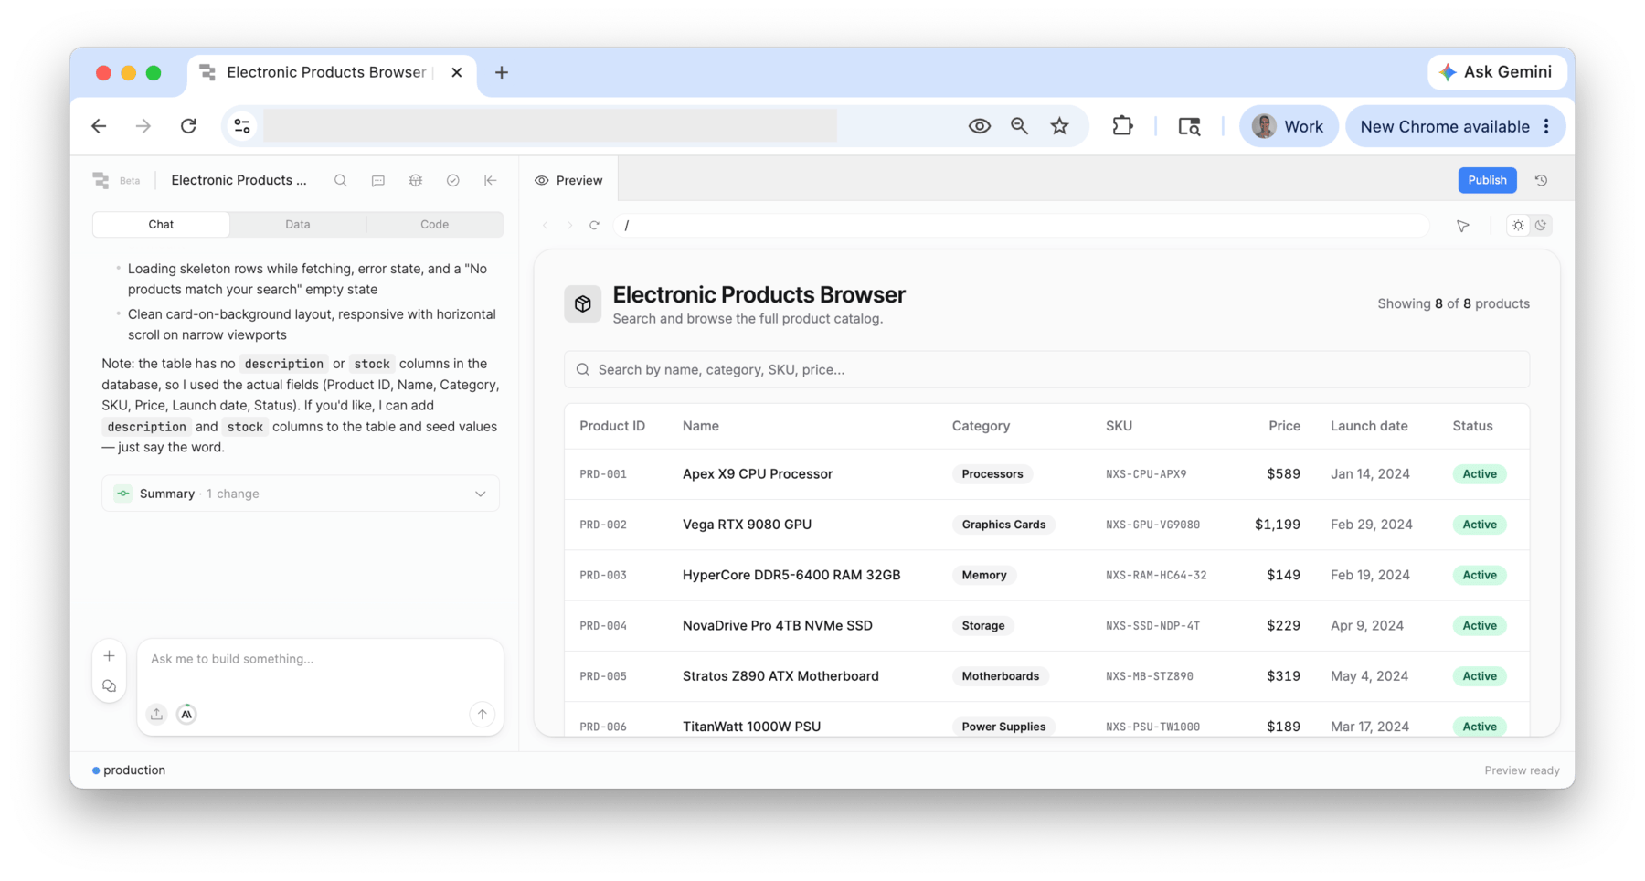This screenshot has height=881, width=1645.
Task: Open the Electronic Products project title
Action: 239,180
